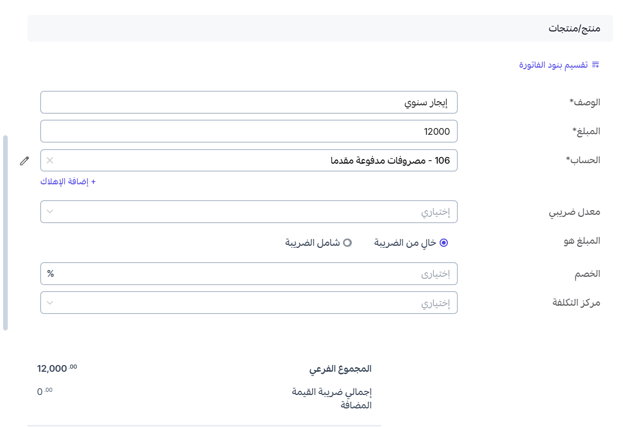Click the tax rate chevron arrow
Image resolution: width=623 pixels, height=427 pixels.
pos(50,212)
